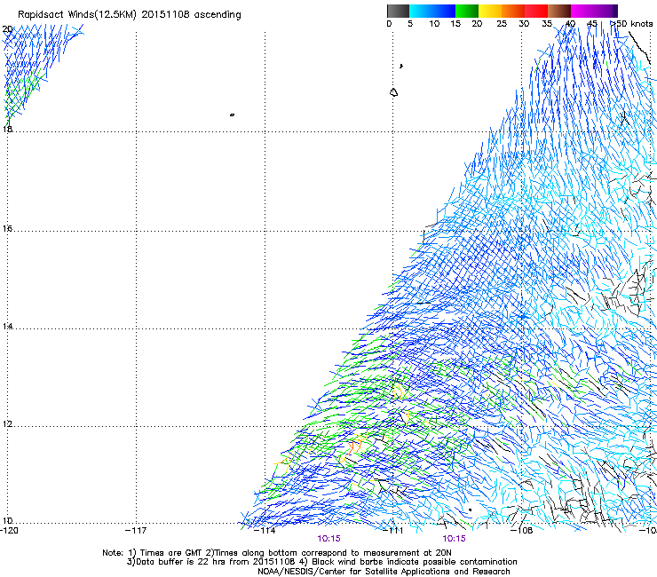Click the title 'Rapidsact Winds(12.5KM) 20151108 ascending'
This screenshot has width=657, height=577.
tap(130, 15)
